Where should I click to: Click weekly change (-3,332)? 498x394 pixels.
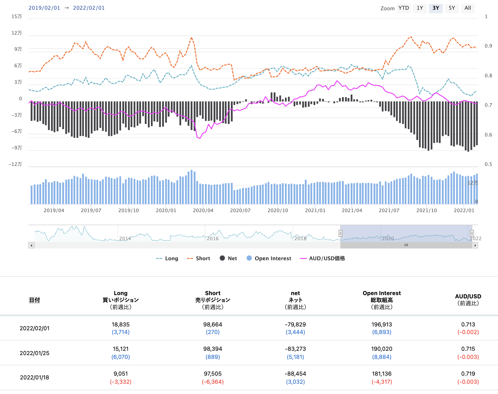[121, 382]
